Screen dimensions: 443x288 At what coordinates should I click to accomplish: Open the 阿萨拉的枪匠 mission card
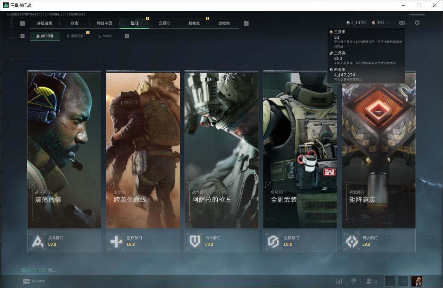[221, 150]
